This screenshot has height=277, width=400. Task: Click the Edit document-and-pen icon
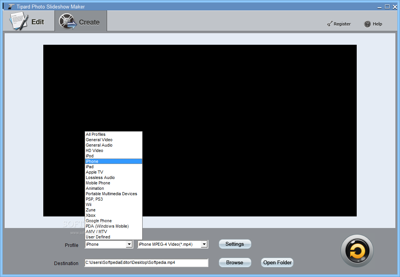19,21
